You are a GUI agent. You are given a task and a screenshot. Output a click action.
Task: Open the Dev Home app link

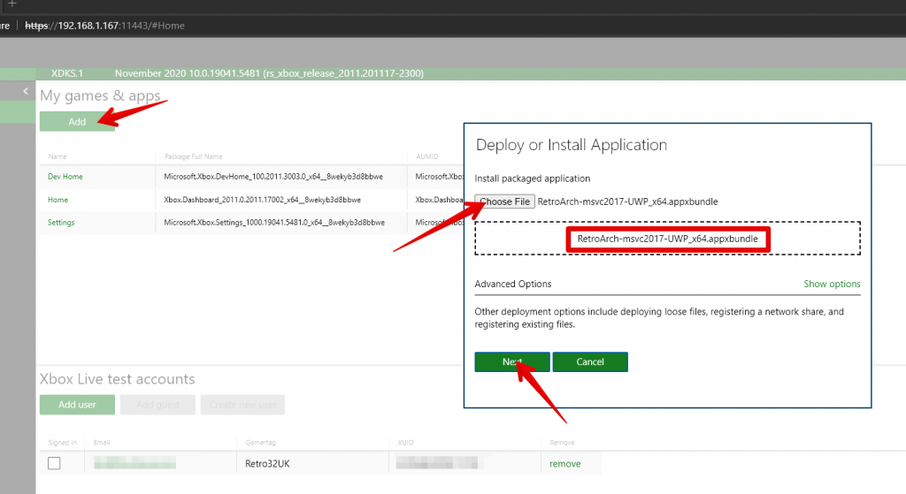pos(65,177)
